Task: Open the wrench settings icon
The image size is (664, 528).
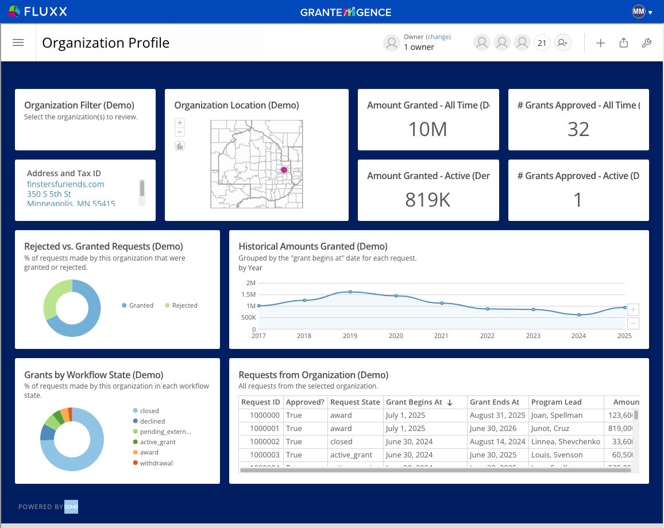Action: point(647,42)
